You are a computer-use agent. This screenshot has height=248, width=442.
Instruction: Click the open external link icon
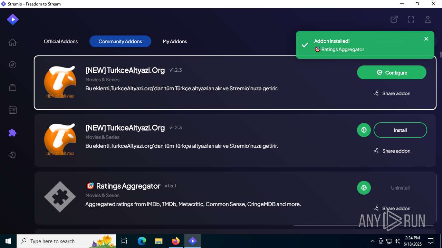pyautogui.click(x=394, y=19)
